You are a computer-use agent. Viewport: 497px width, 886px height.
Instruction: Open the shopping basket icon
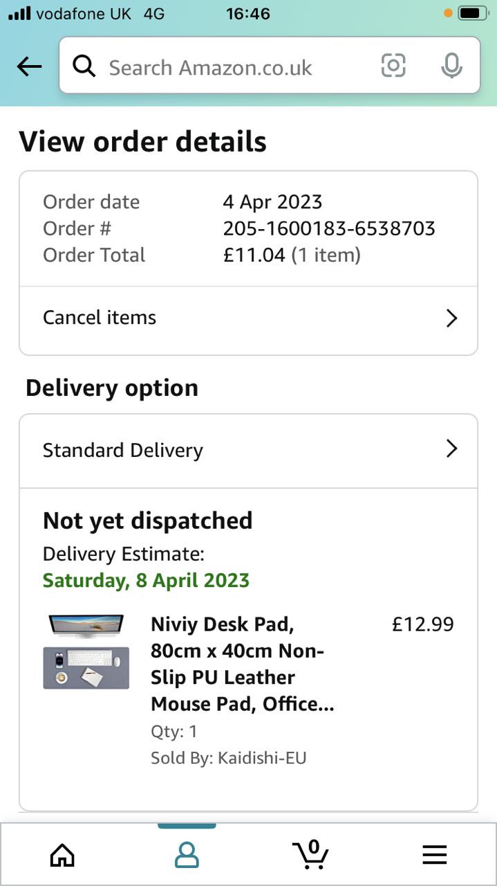pyautogui.click(x=310, y=854)
